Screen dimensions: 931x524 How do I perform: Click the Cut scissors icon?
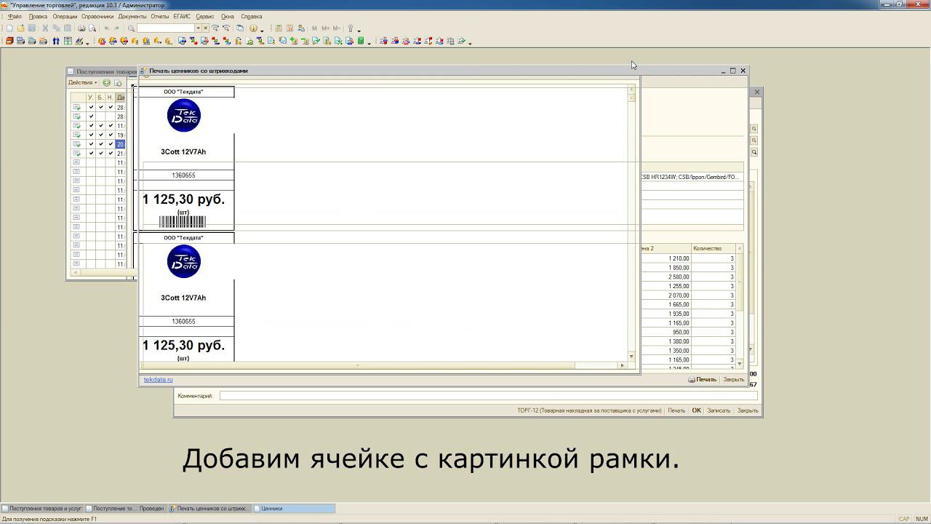point(44,28)
